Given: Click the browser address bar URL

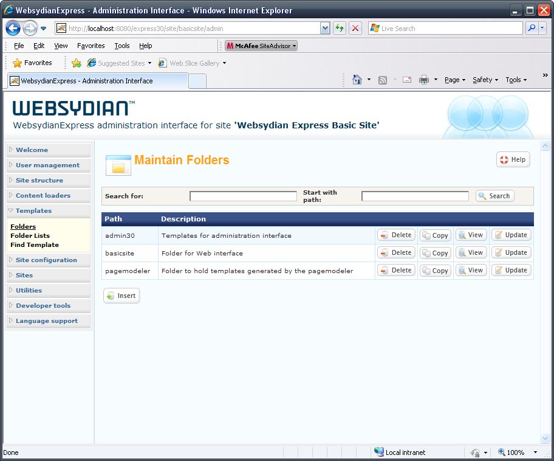Looking at the screenshot, I should (x=187, y=29).
